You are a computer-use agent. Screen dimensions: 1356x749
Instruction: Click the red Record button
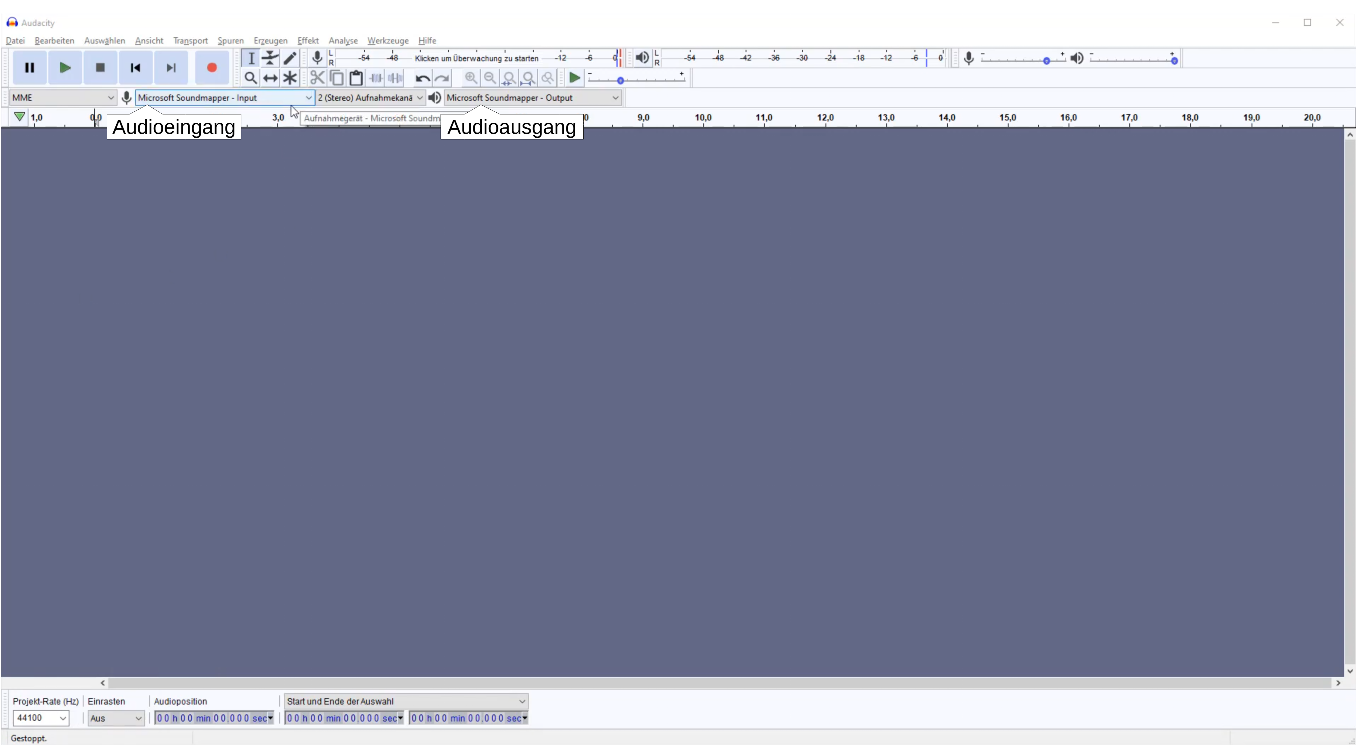[212, 68]
